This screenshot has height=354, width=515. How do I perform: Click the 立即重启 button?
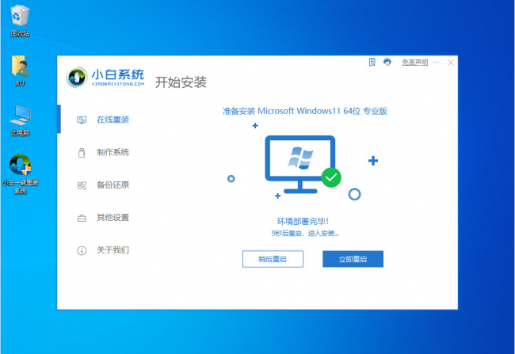tap(353, 259)
